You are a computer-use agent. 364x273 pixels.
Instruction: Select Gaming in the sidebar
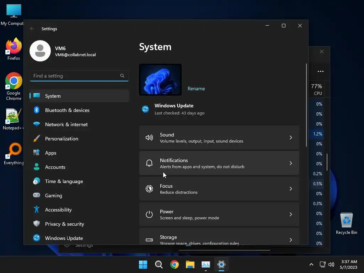79,196
